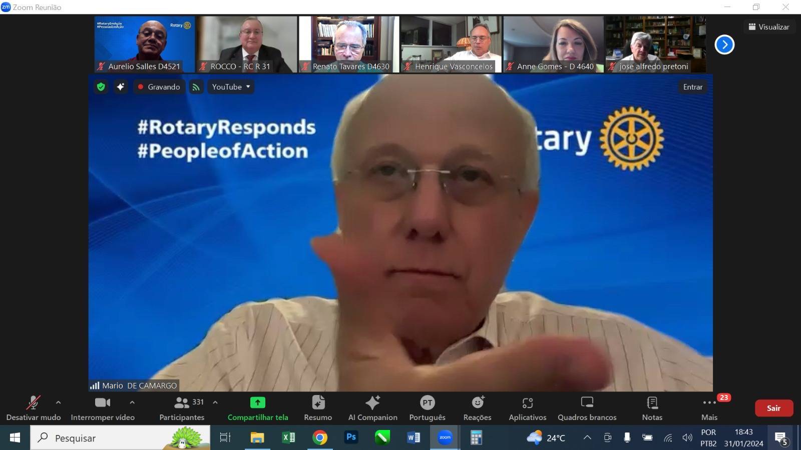Image resolution: width=801 pixels, height=450 pixels.
Task: Click the red Sair button
Action: click(773, 408)
